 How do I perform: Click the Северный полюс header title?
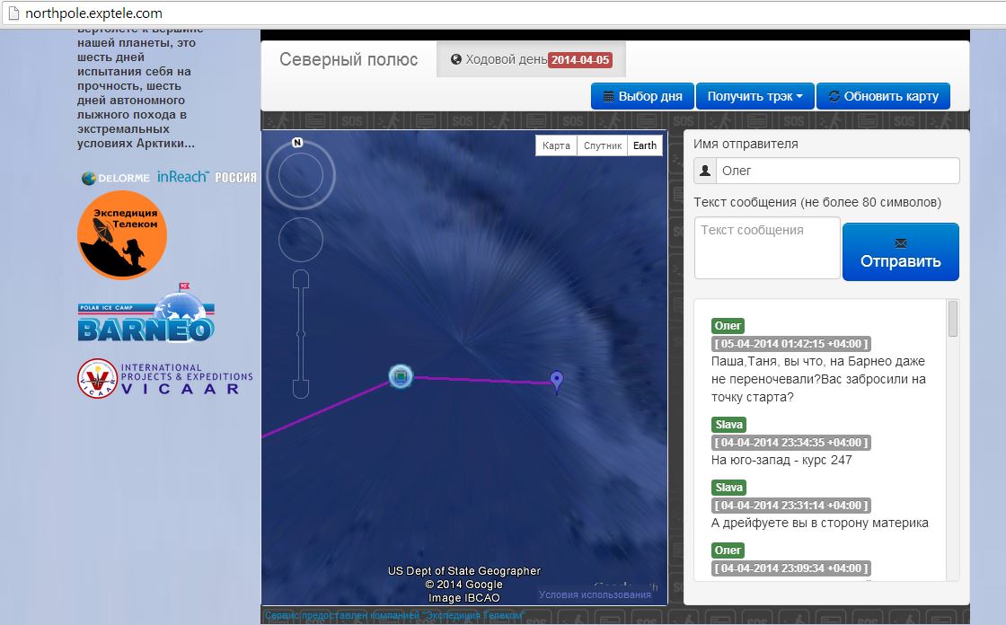tap(349, 60)
